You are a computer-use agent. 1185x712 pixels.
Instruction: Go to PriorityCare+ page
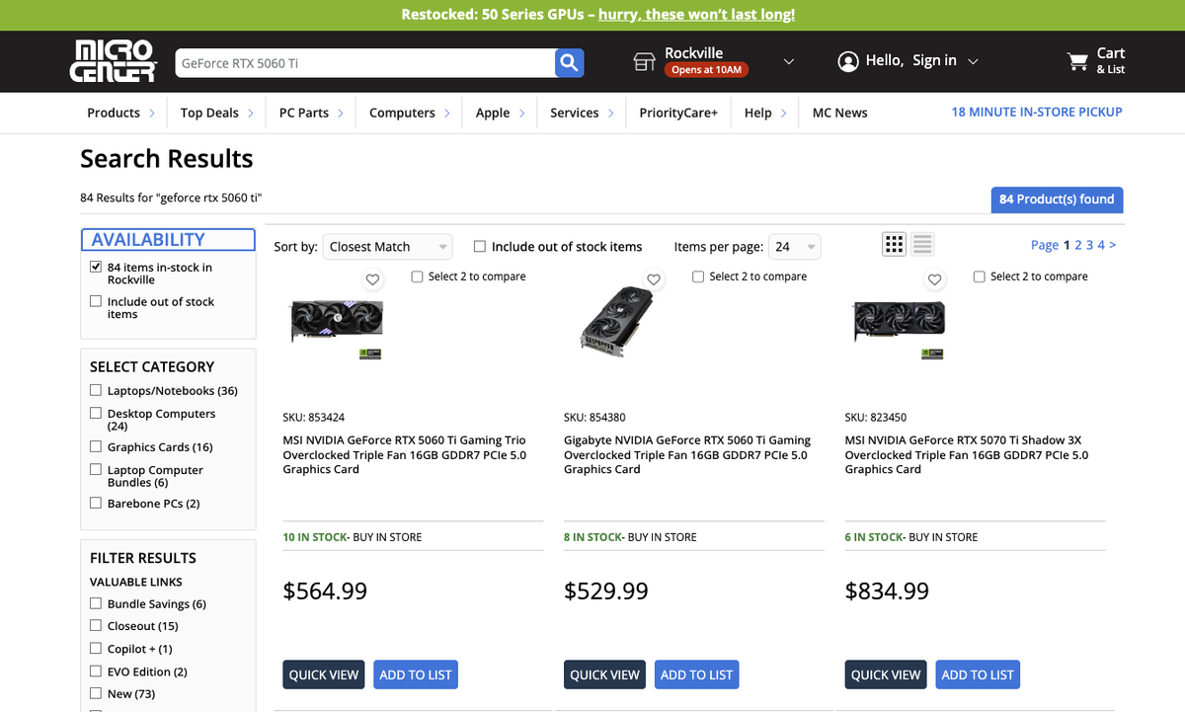(678, 113)
